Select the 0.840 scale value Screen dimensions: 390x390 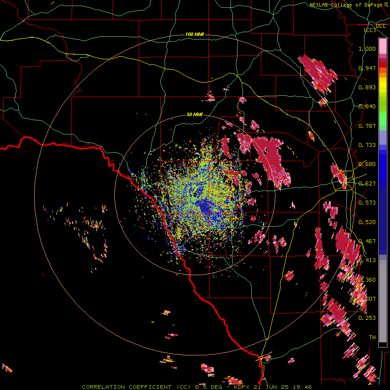(367, 107)
